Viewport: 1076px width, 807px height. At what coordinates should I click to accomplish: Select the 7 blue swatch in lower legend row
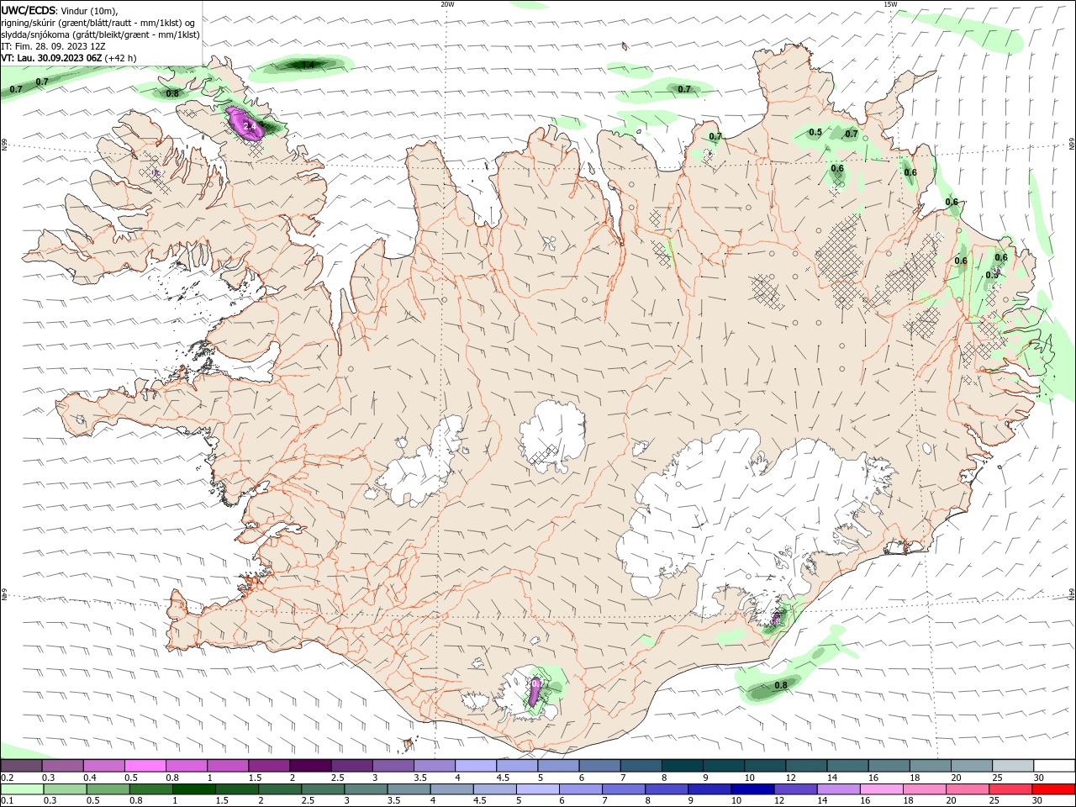[x=623, y=789]
